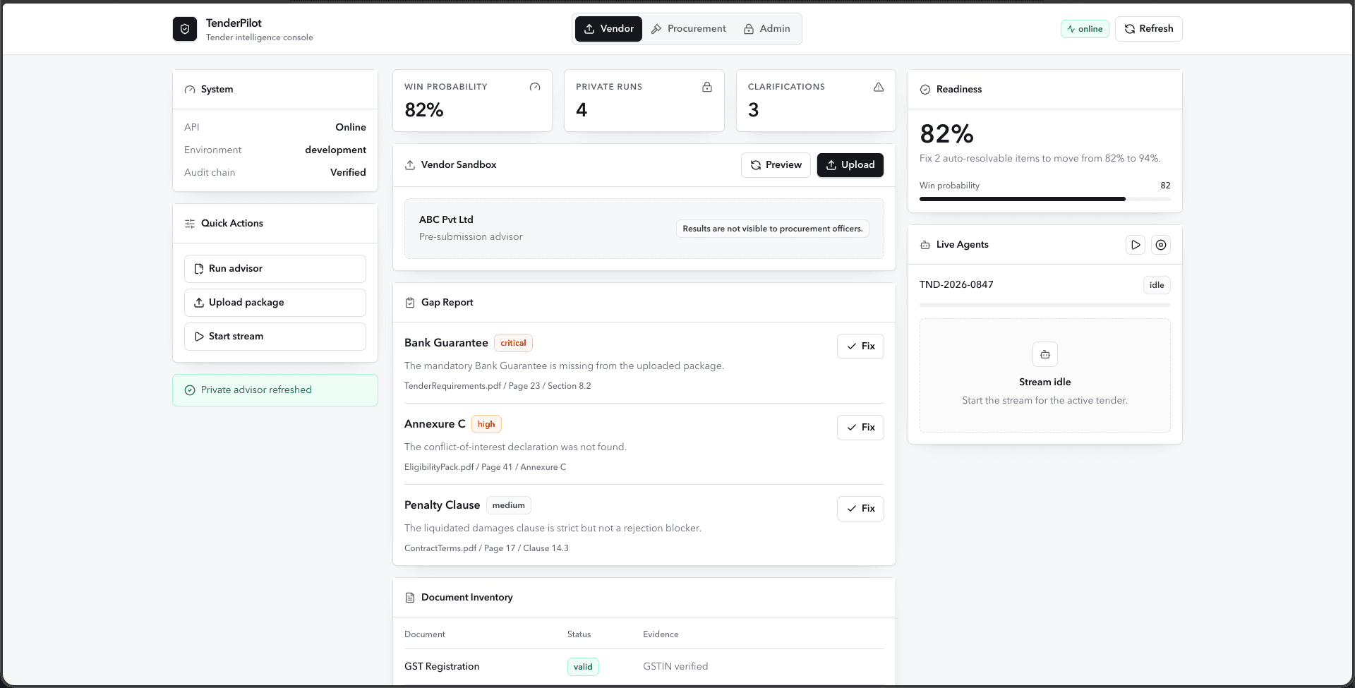
Task: Click the results visibility notice badge
Action: (773, 229)
